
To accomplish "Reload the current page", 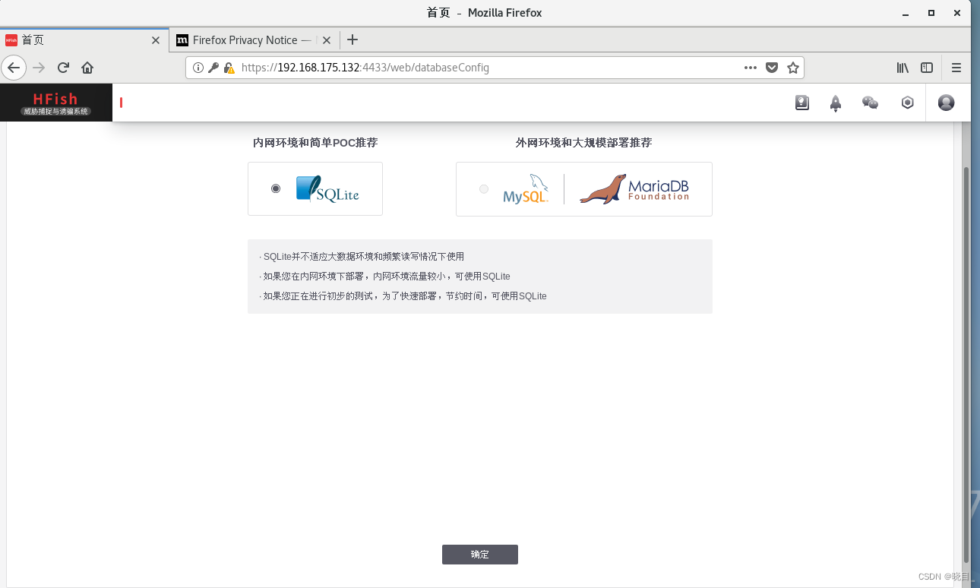I will coord(64,68).
